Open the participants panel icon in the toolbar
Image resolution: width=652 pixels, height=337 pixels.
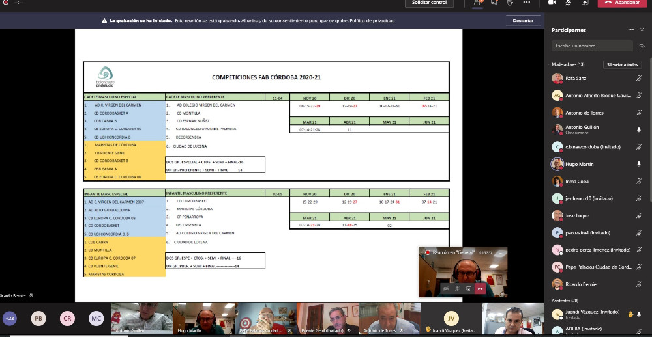click(x=477, y=3)
